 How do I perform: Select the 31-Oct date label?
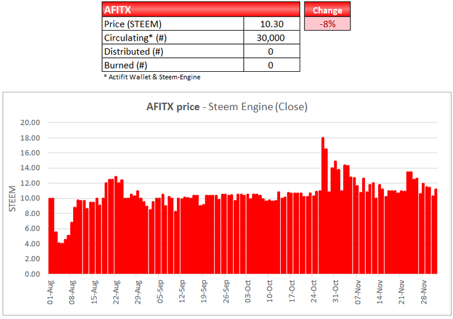[x=336, y=291]
